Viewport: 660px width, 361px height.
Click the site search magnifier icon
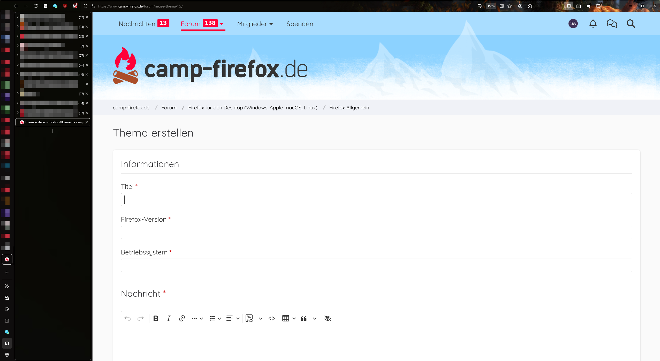tap(631, 24)
